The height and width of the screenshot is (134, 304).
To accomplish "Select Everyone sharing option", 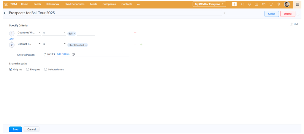I will click(28, 70).
